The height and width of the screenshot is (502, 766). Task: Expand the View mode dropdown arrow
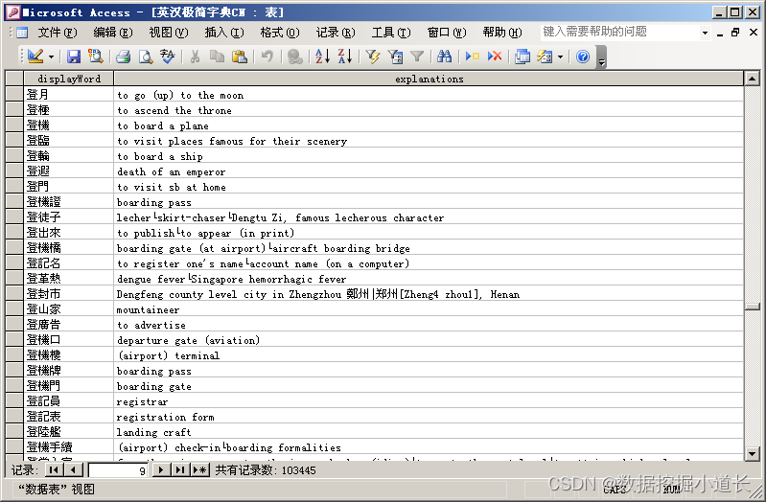pyautogui.click(x=51, y=57)
